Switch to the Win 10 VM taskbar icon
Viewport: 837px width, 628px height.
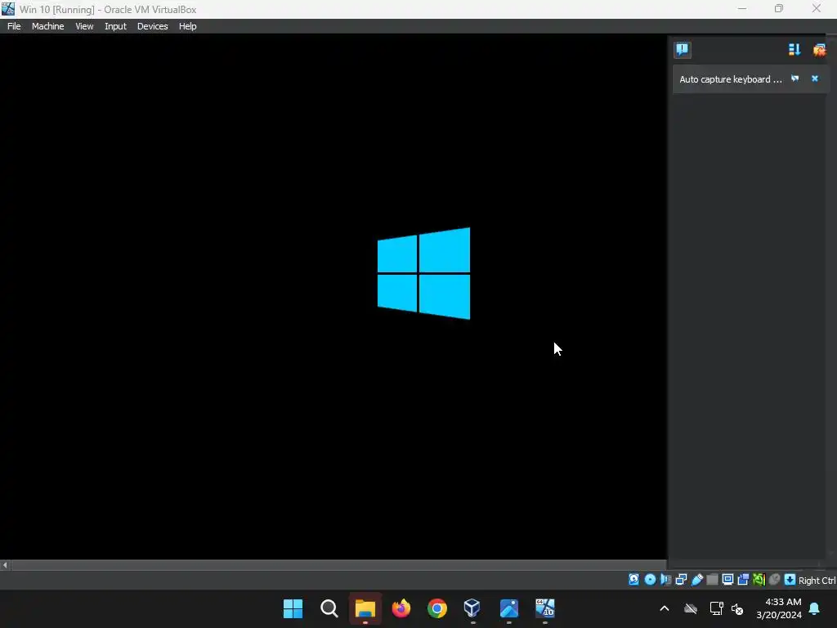point(545,608)
